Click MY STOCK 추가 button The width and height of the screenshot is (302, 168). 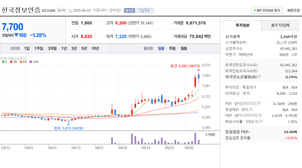(x=266, y=10)
